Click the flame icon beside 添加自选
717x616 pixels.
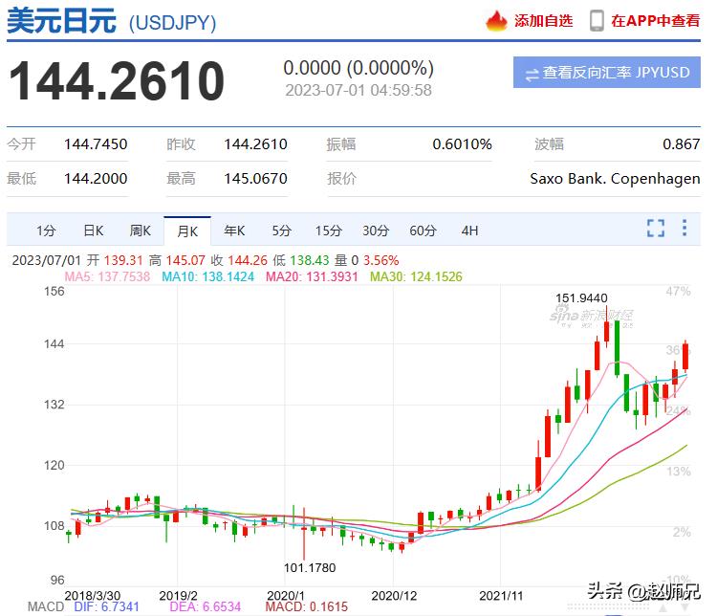[x=496, y=20]
